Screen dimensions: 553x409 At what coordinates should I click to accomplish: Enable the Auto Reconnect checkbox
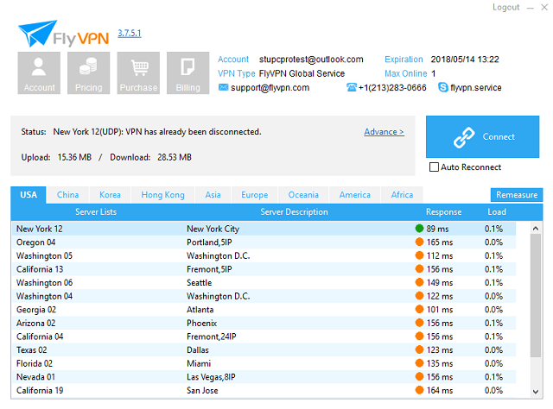click(x=434, y=167)
